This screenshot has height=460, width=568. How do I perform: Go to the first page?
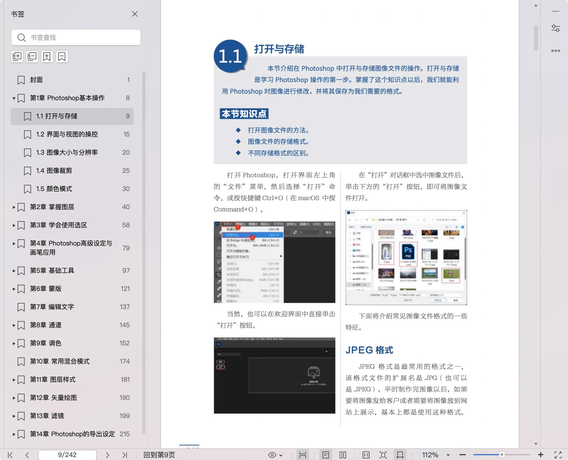pyautogui.click(x=10, y=455)
